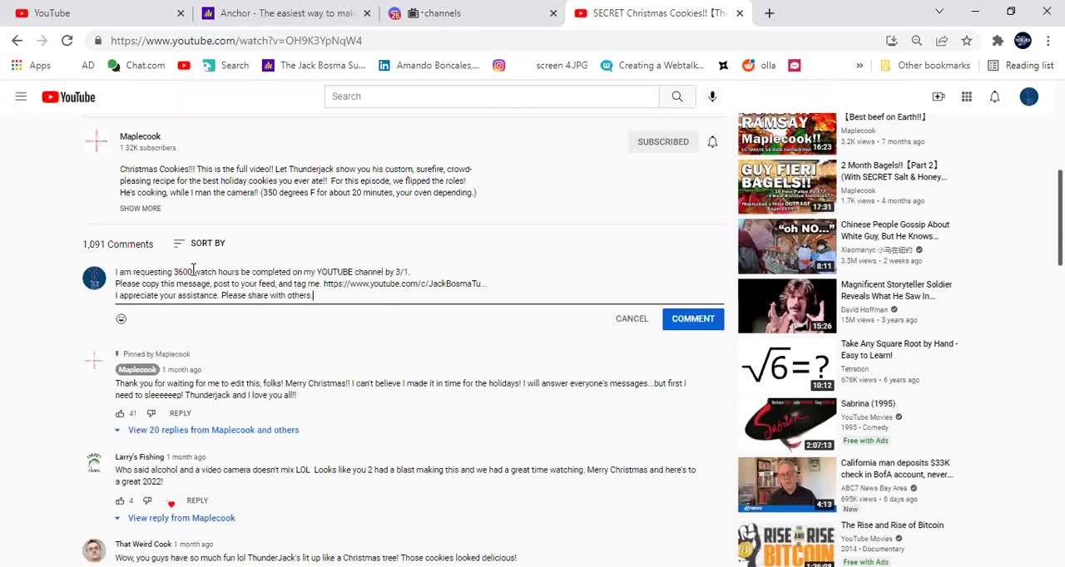Image resolution: width=1065 pixels, height=567 pixels.
Task: Open the Instagram bookmark icon
Action: (x=499, y=65)
